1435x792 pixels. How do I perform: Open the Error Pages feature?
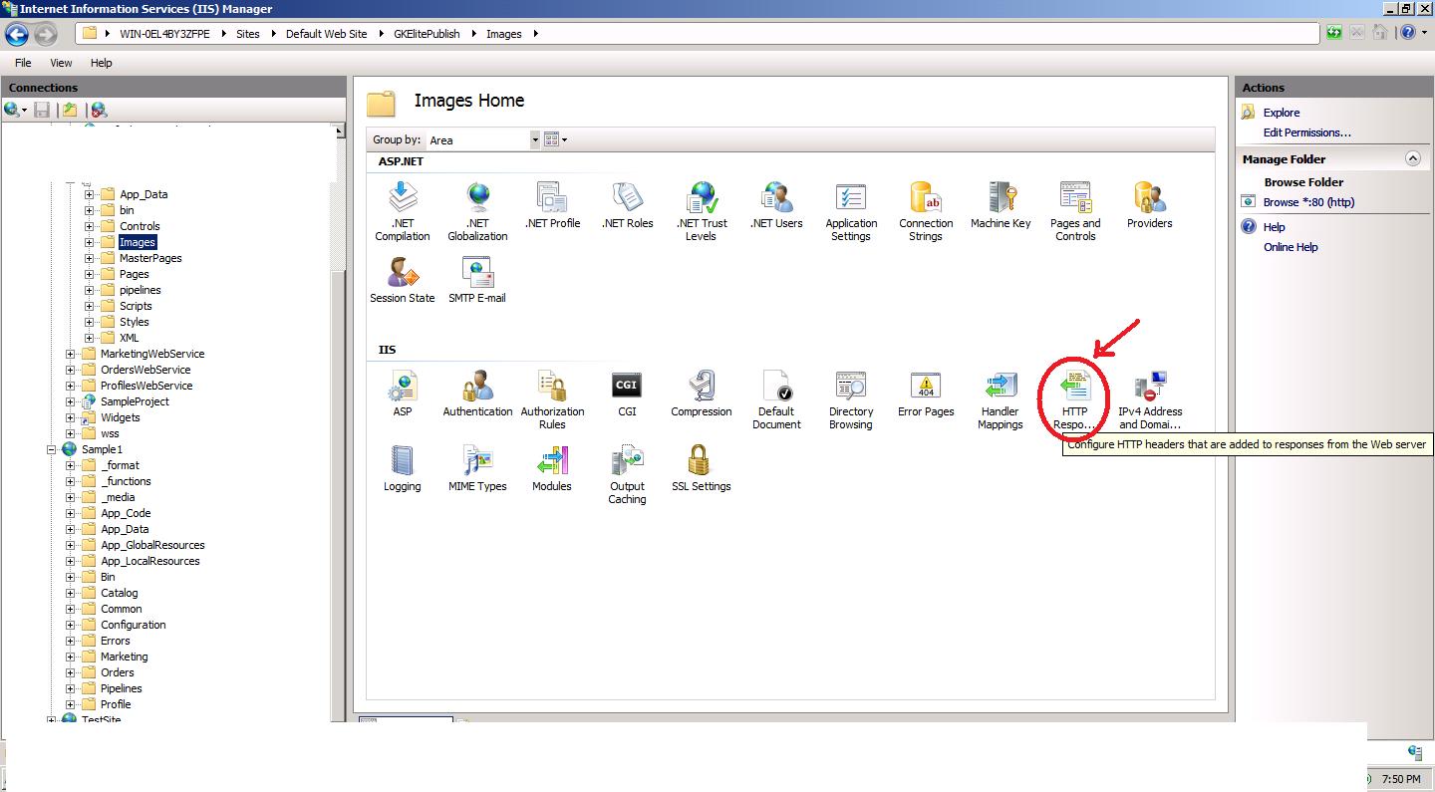[x=925, y=389]
